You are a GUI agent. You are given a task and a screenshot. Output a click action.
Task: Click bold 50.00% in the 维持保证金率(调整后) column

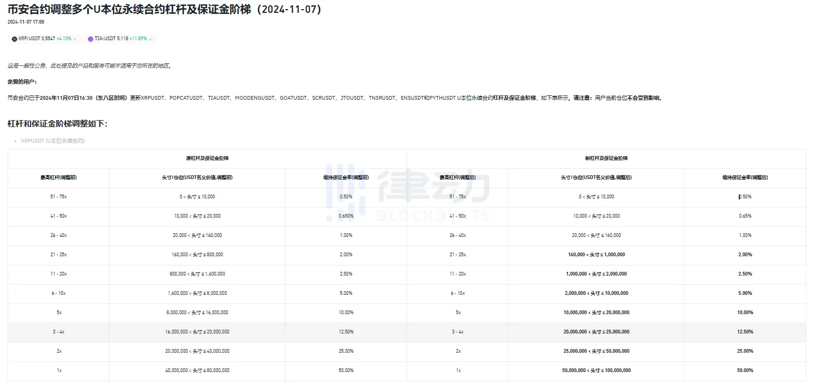(x=745, y=370)
